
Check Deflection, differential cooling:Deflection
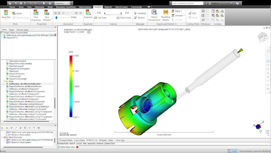(x=7, y=104)
